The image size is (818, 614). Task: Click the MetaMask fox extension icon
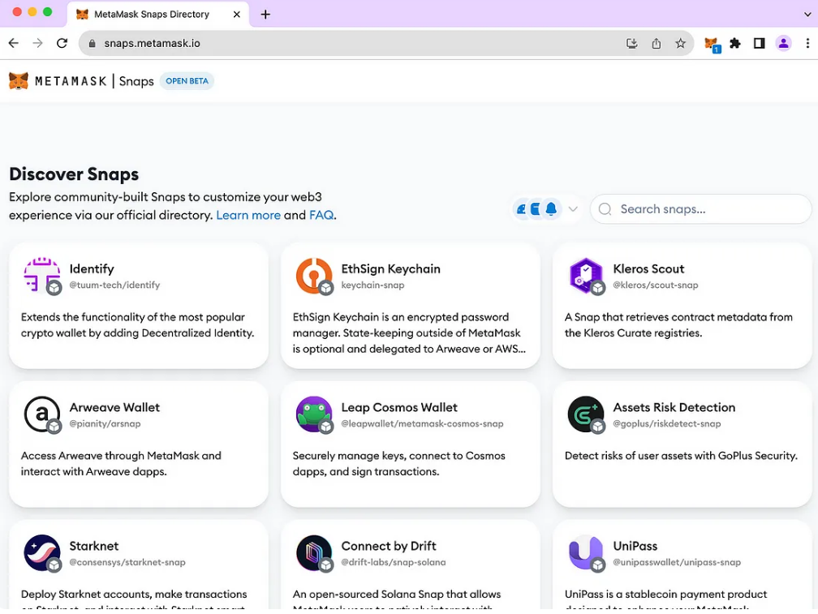coord(711,44)
